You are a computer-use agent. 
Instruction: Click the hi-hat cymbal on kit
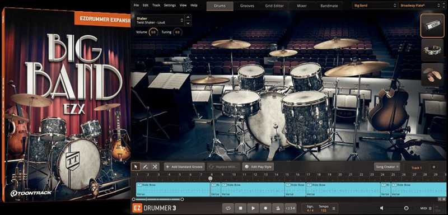click(210, 80)
